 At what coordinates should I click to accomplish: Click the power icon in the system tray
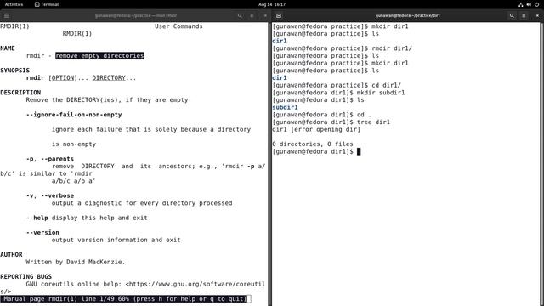click(x=536, y=4)
